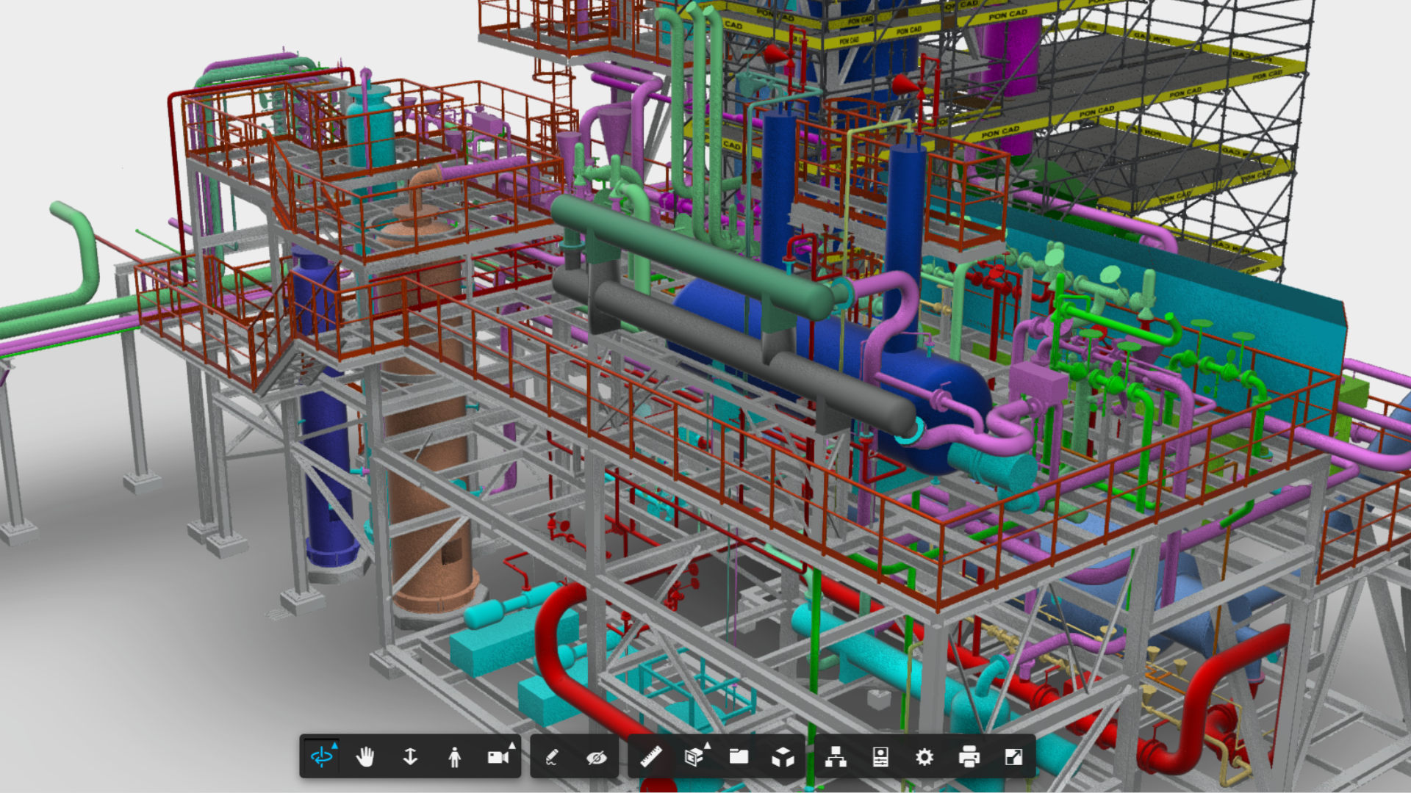Toggle full screen mode

click(1013, 756)
